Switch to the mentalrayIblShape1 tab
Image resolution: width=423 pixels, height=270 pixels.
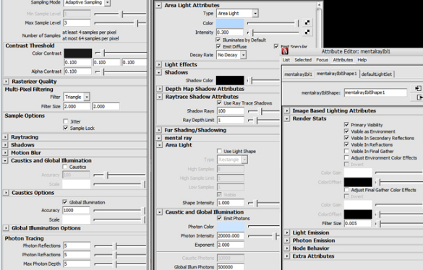(337, 74)
